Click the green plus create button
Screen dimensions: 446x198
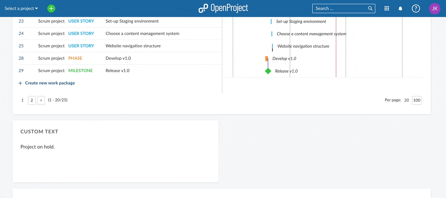tap(51, 9)
